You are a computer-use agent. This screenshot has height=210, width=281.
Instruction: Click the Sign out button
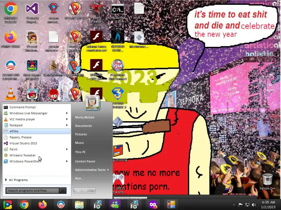pyautogui.click(x=81, y=190)
